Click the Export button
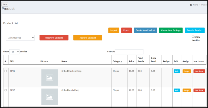208x108 pixels. 126,30
